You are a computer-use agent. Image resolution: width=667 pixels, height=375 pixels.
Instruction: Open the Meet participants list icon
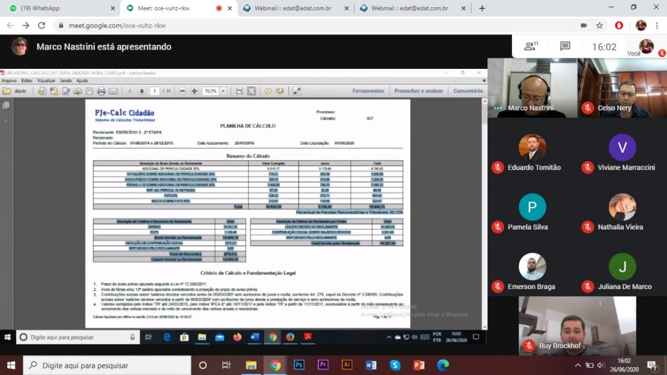532,47
